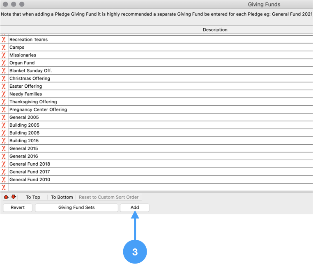Select the Recreation Teams description text
The height and width of the screenshot is (264, 313).
[x=28, y=39]
